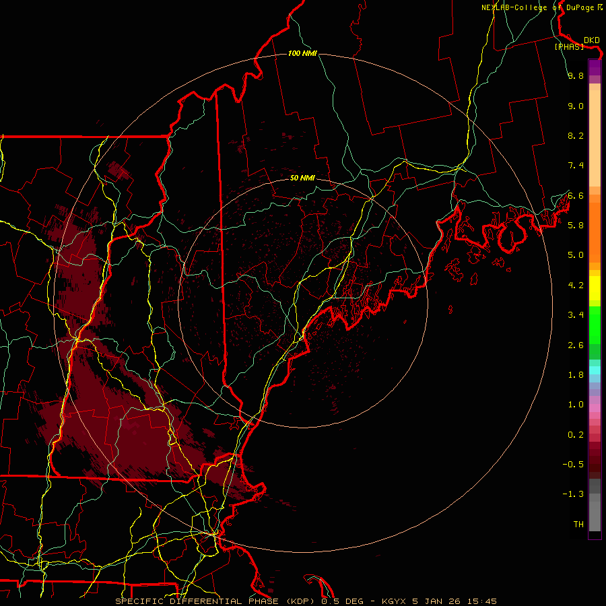This screenshot has width=606, height=606.
Task: Select the 7.4 scale value
Action: pyautogui.click(x=576, y=166)
